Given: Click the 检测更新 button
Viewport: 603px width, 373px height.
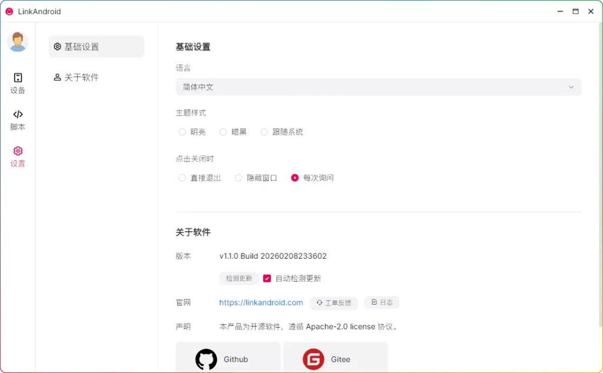Looking at the screenshot, I should coord(238,278).
